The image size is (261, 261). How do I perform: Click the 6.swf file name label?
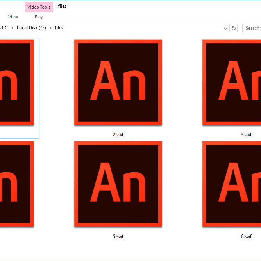pos(246,236)
